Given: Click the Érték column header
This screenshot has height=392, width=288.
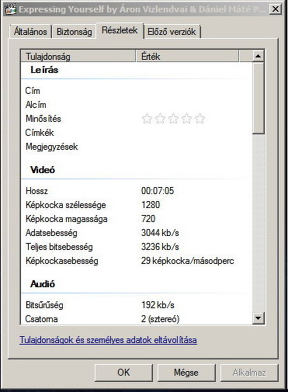Looking at the screenshot, I should [x=187, y=56].
